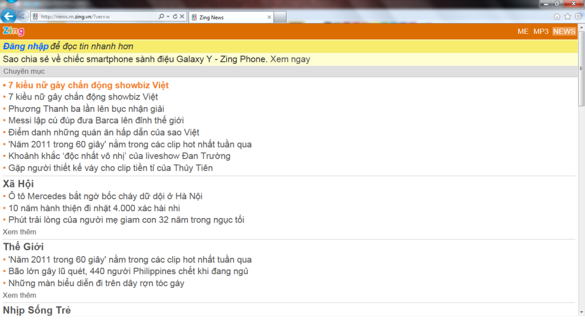
Task: Open the browser Tools gear icon
Action: click(578, 17)
